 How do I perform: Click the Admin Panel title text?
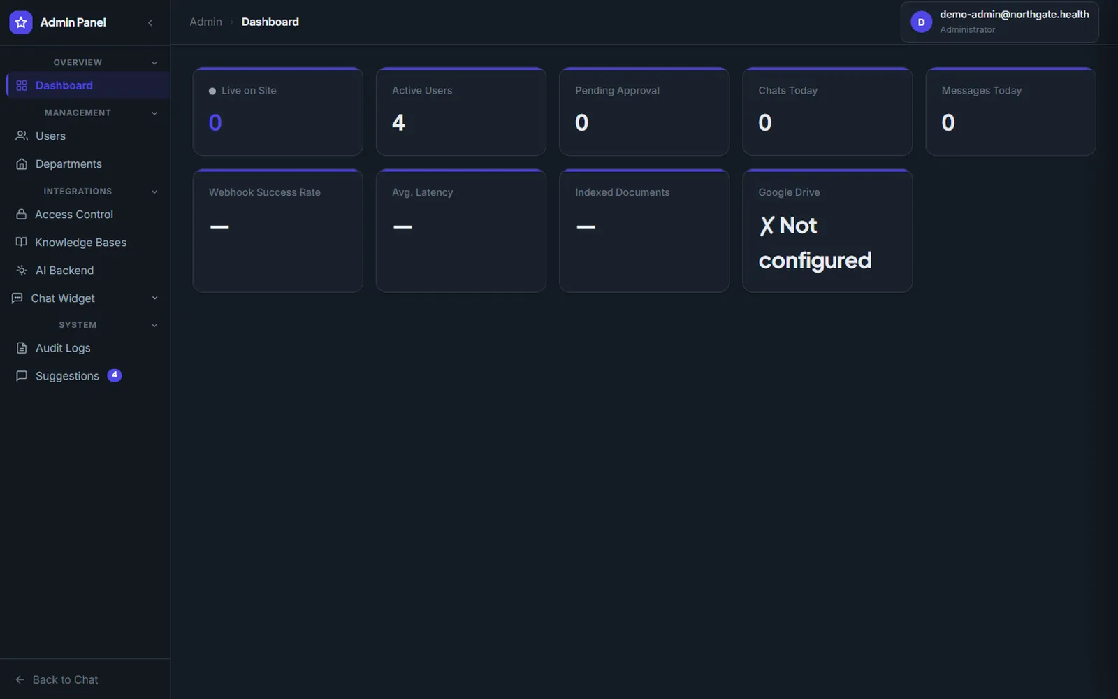coord(73,22)
